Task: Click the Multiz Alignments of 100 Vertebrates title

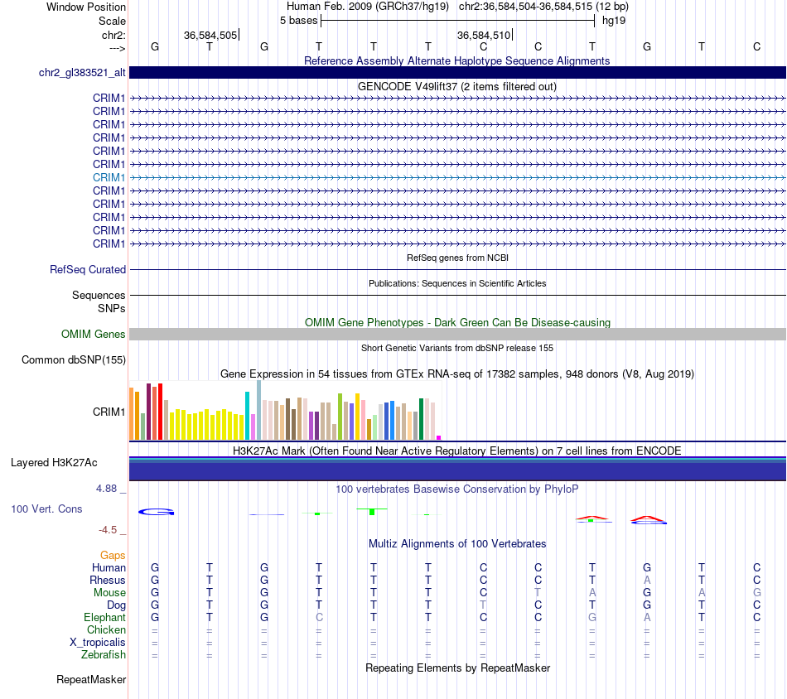Action: click(457, 543)
